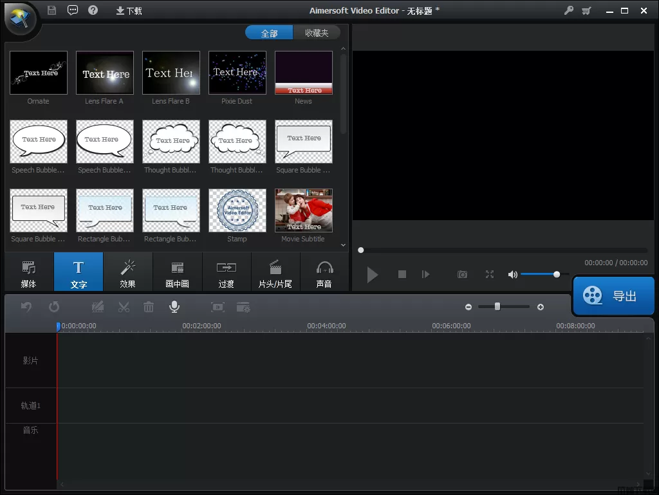This screenshot has width=659, height=495.
Task: Click the register key icon
Action: tap(568, 10)
